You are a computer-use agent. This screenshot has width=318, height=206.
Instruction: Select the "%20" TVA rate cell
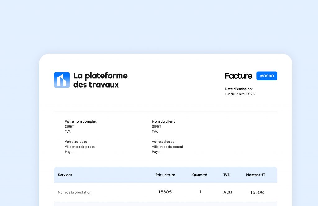click(227, 192)
